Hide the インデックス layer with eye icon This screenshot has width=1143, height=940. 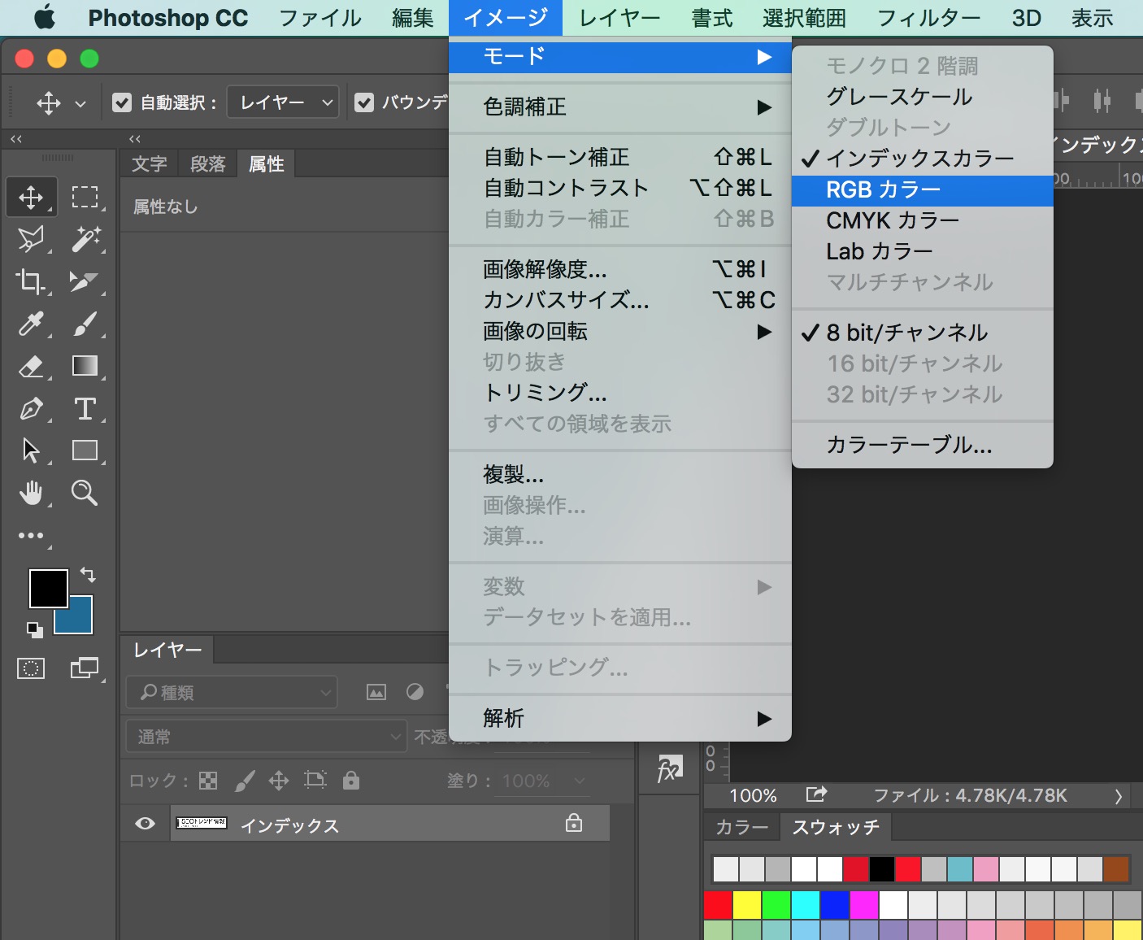[x=146, y=824]
